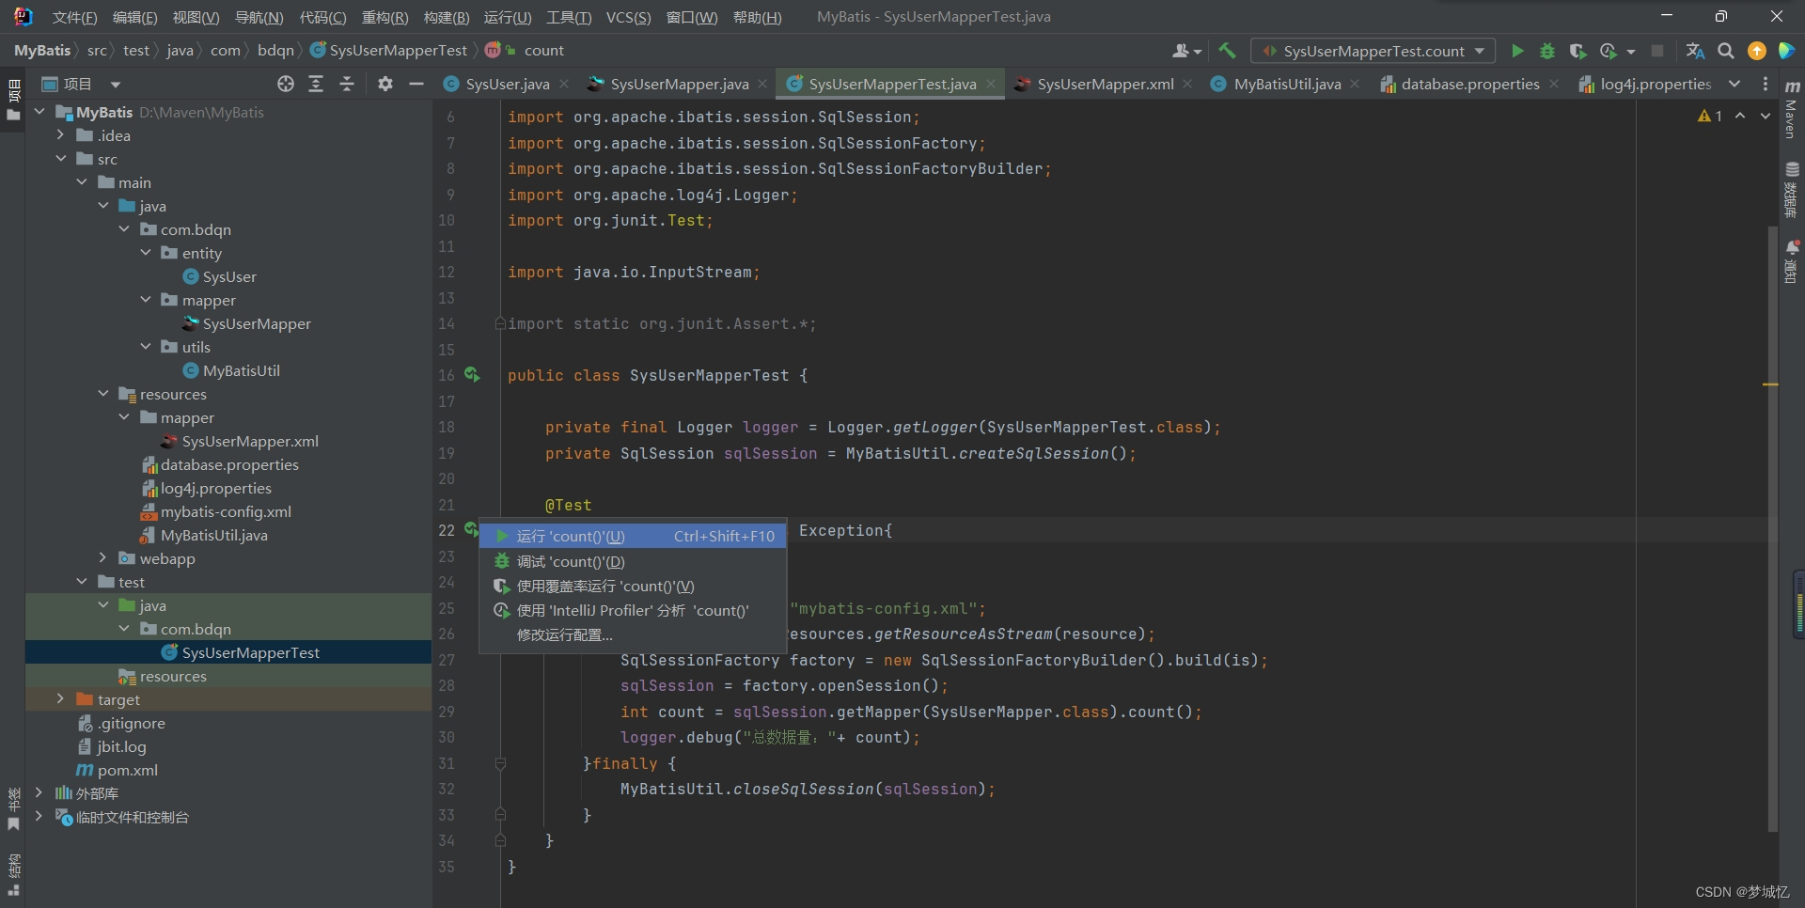
Task: Expand the target folder
Action: coord(60,699)
